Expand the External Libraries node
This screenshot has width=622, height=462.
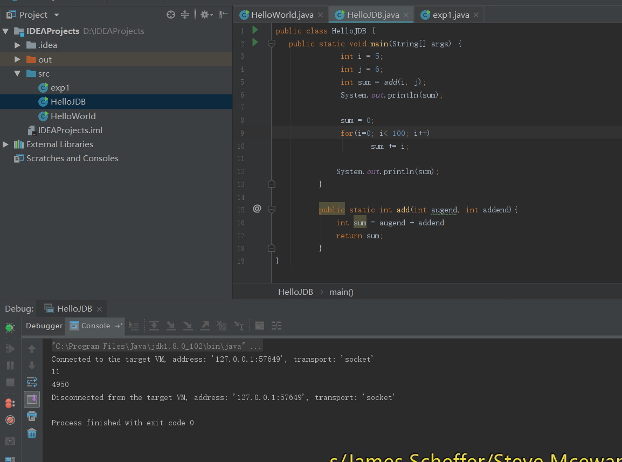(x=5, y=144)
